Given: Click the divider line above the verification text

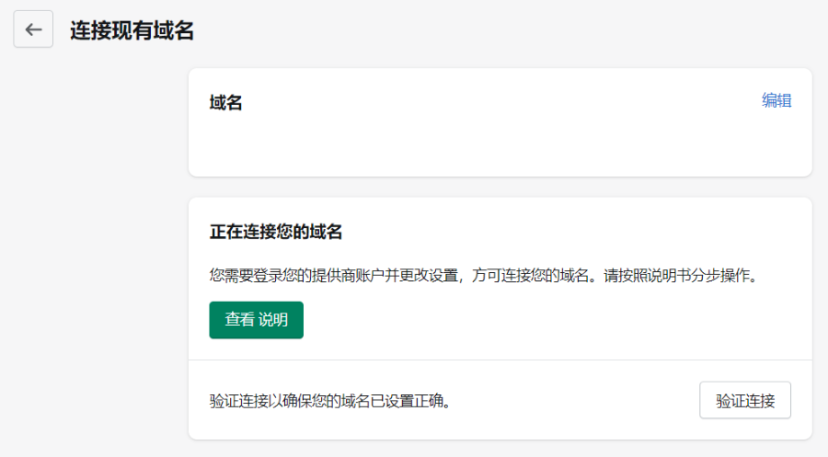Looking at the screenshot, I should click(500, 360).
